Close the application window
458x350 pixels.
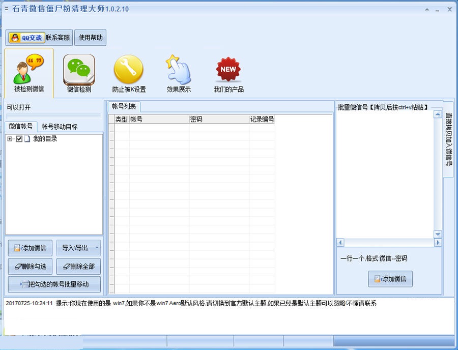coord(449,9)
